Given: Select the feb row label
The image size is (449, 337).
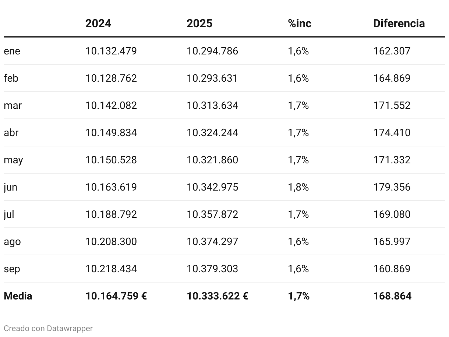Looking at the screenshot, I should pos(11,78).
